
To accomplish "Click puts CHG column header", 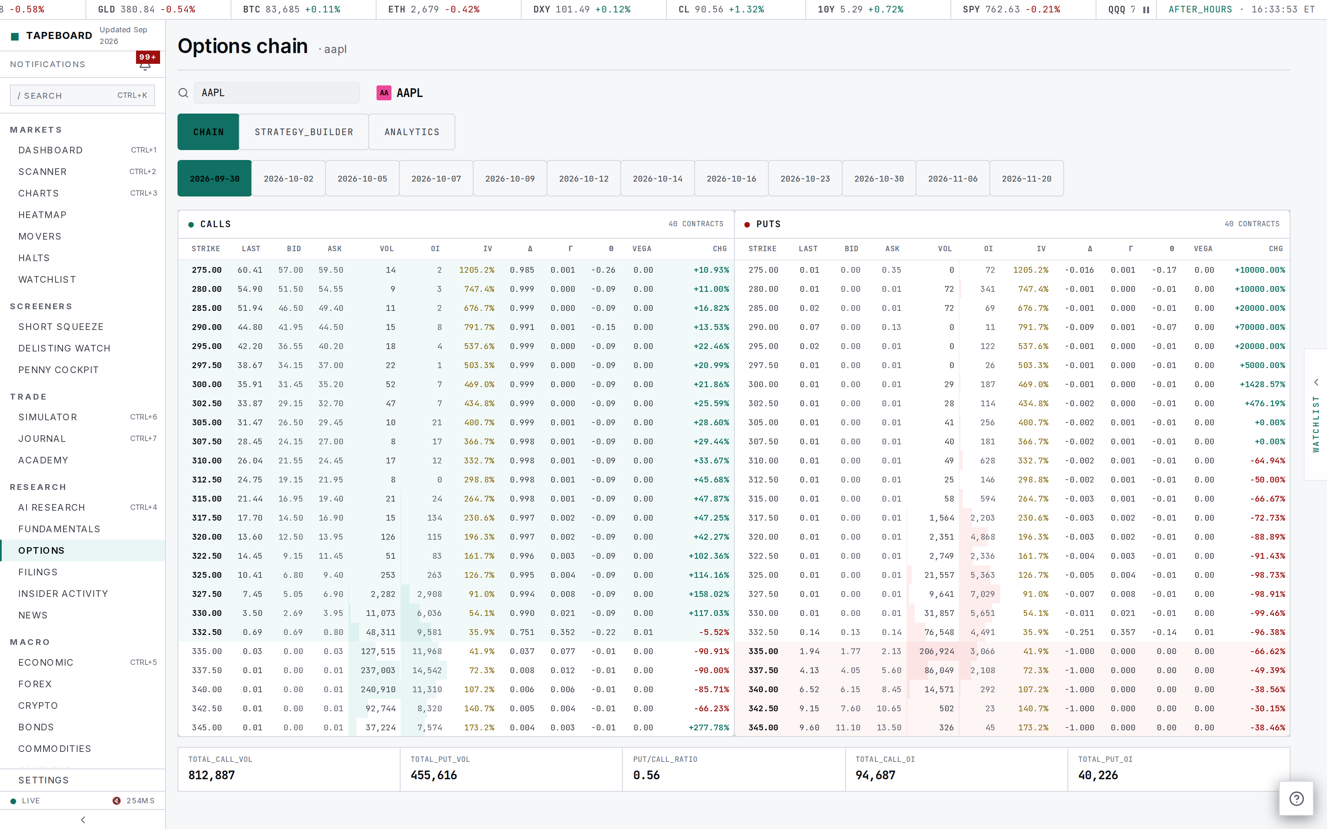I will coord(1276,249).
